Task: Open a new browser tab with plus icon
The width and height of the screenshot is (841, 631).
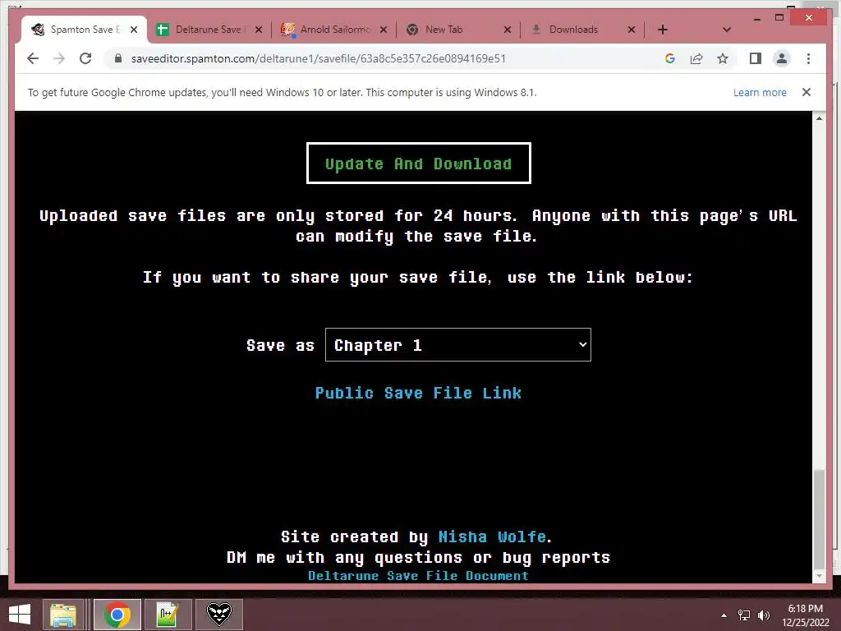Action: (663, 30)
